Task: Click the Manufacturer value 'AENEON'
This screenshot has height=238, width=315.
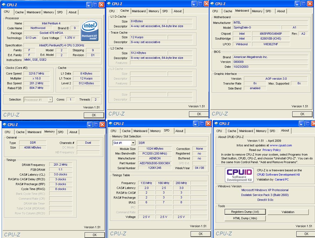Action: click(155, 159)
